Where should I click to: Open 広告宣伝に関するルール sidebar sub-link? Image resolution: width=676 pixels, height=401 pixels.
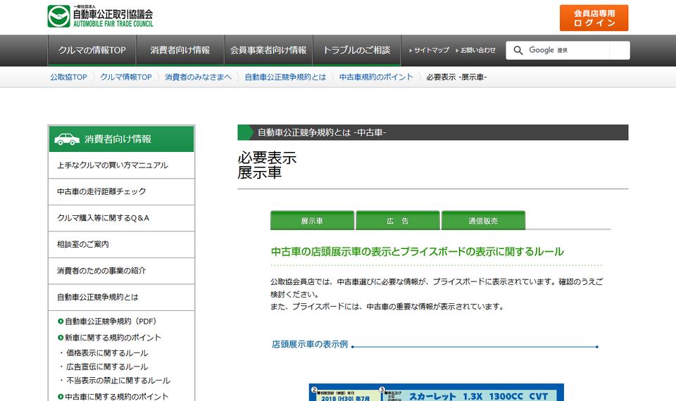[x=107, y=367]
